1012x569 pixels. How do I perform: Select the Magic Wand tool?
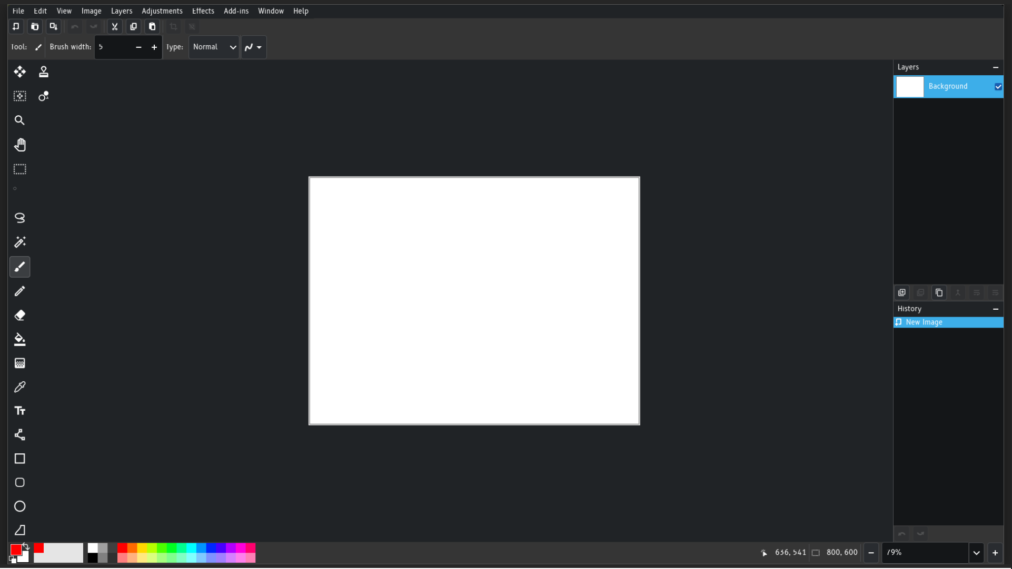(x=19, y=242)
